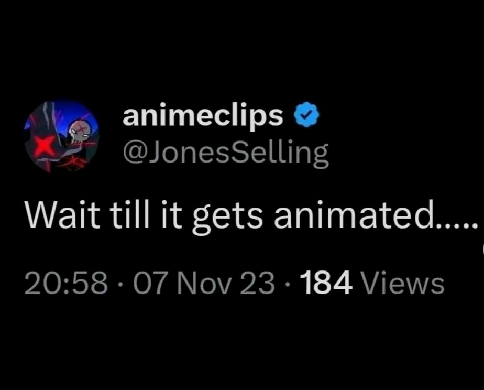
Task: Open the animeclips profile picture
Action: point(62,136)
